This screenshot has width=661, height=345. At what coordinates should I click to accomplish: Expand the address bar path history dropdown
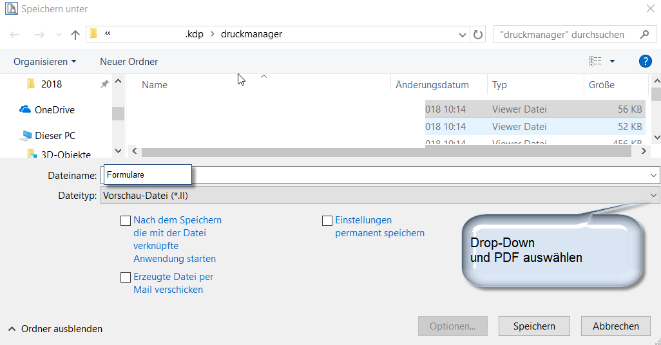pos(463,35)
